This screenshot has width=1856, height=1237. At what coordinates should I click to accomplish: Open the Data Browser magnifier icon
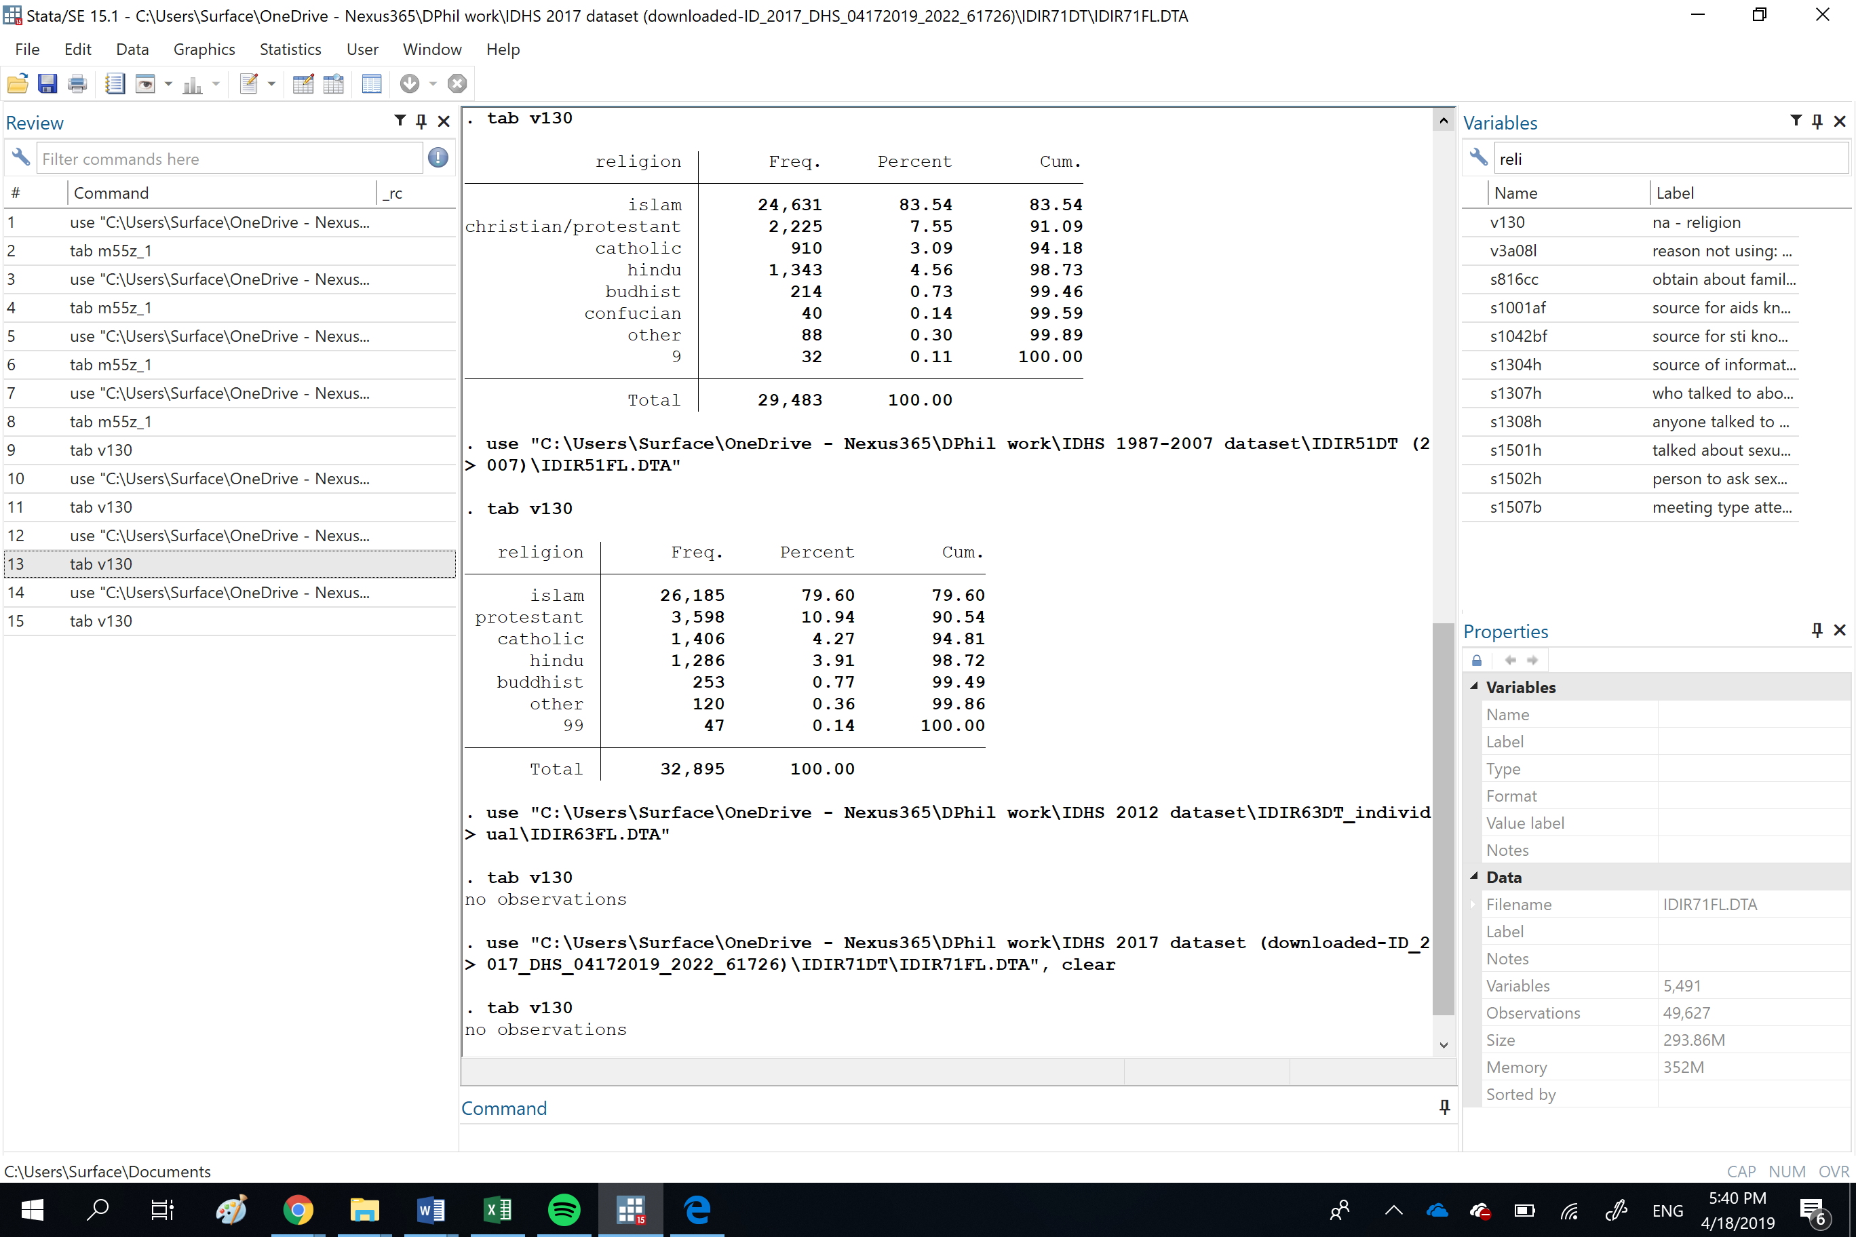coord(334,83)
